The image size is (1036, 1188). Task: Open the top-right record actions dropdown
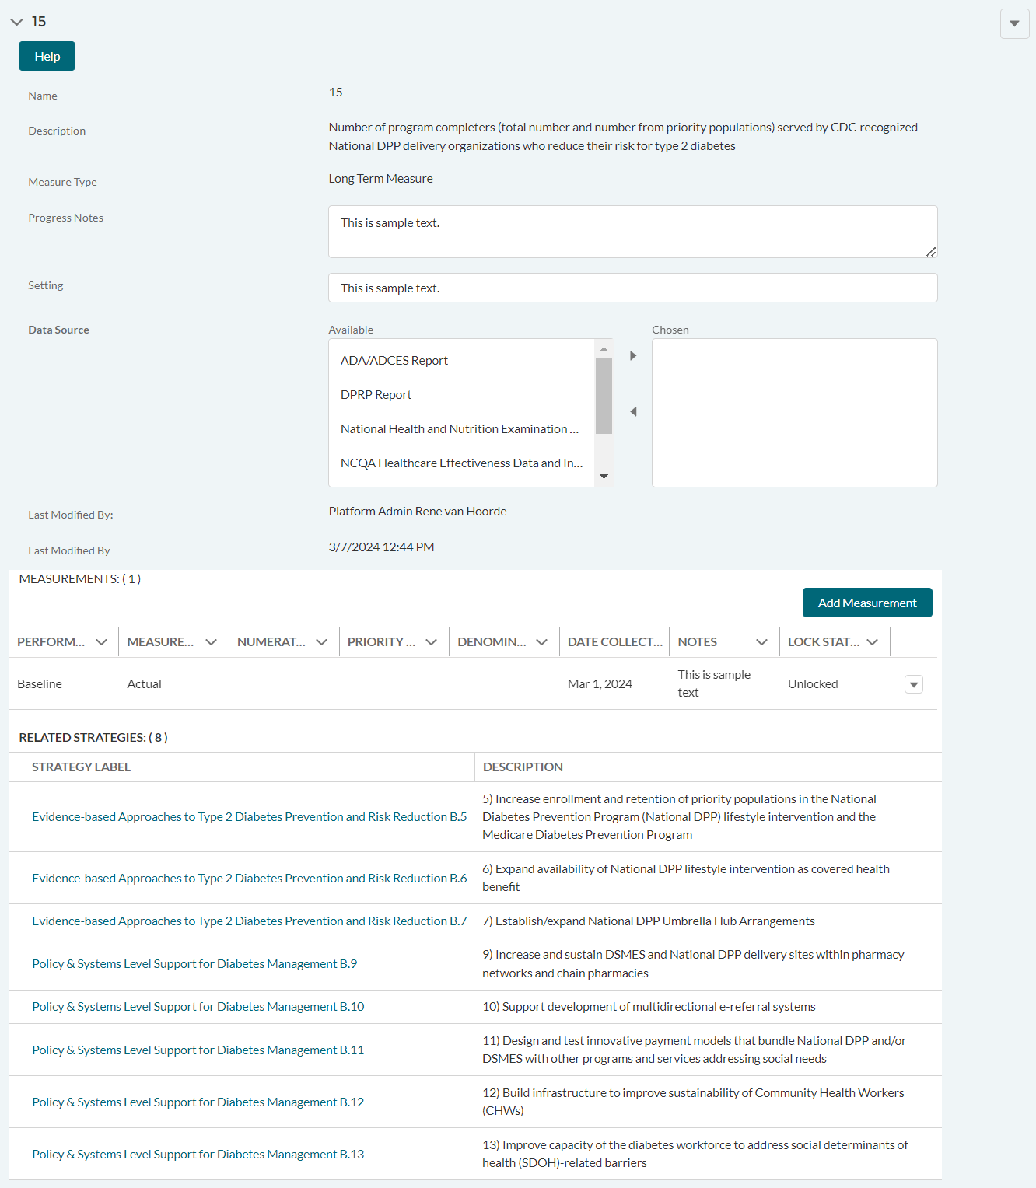tap(1014, 23)
